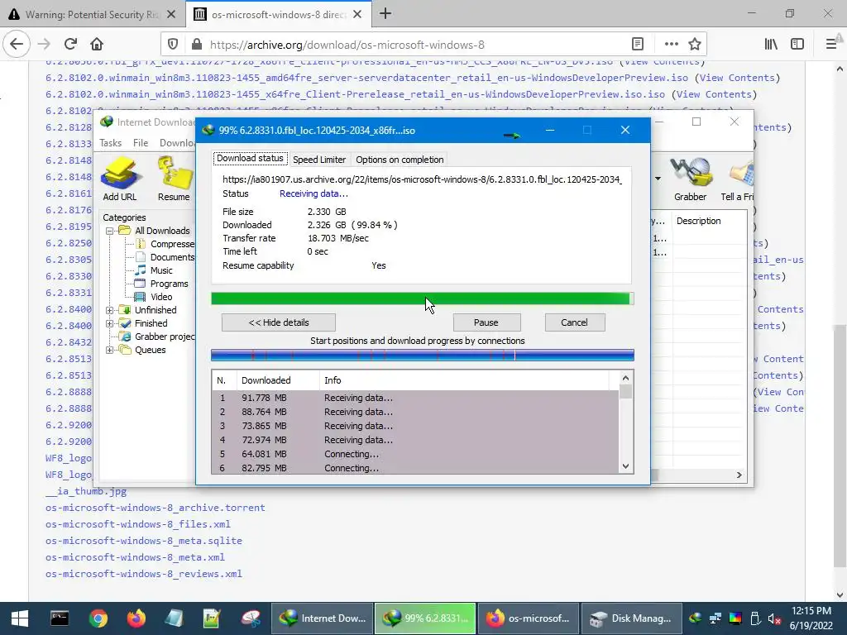Select connection row 1 with 91.778 MB
Viewport: 847px width, 635px height.
415,398
